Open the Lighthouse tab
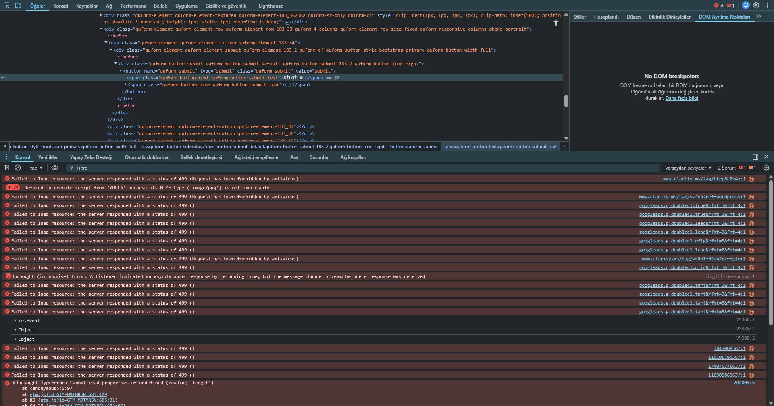Screen dimensions: 774x406 [x=270, y=6]
